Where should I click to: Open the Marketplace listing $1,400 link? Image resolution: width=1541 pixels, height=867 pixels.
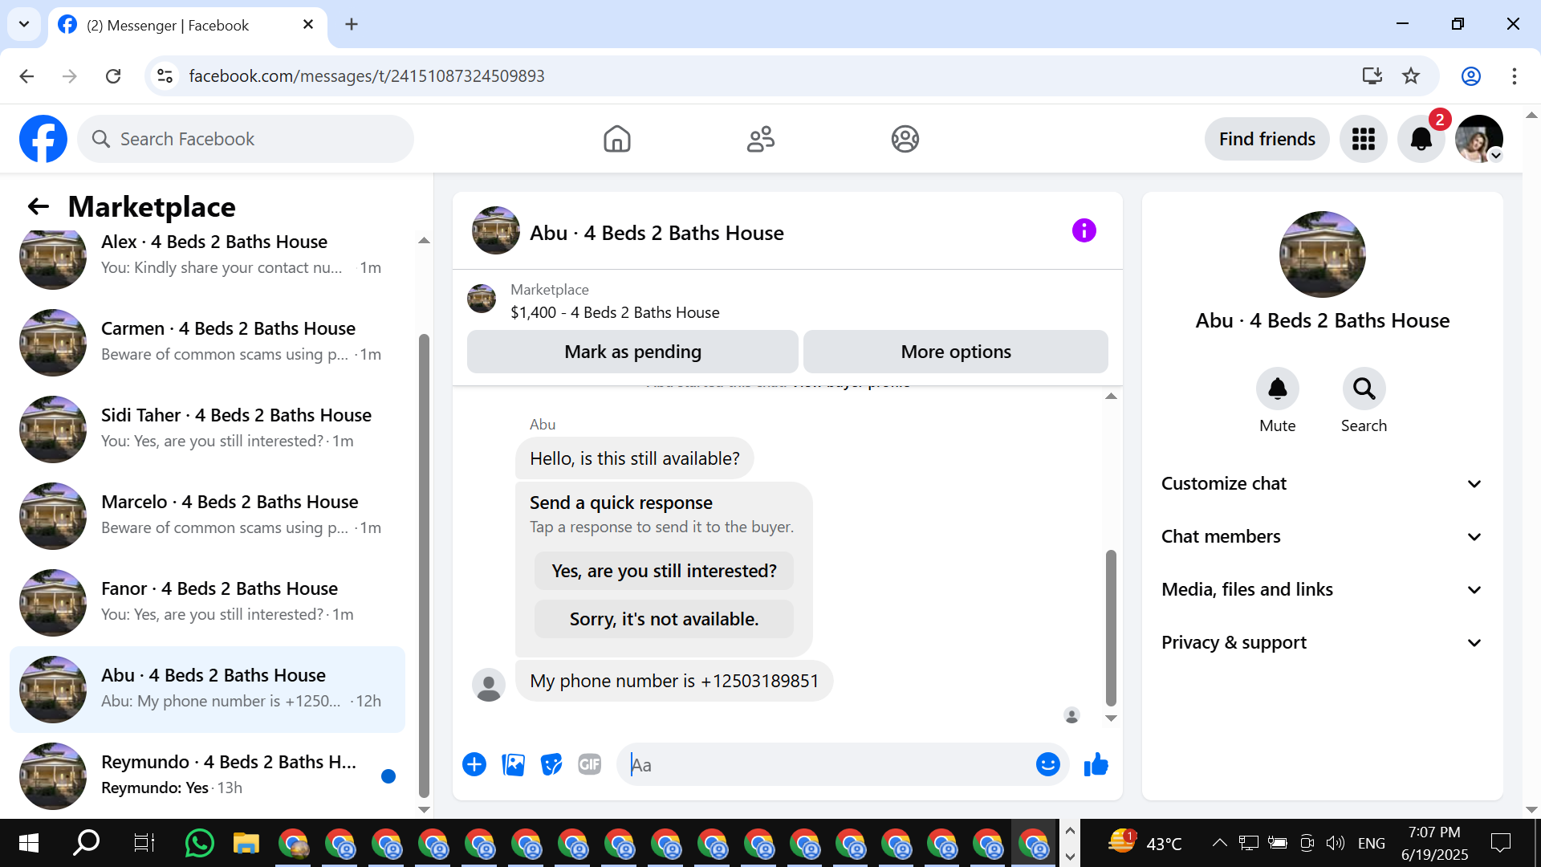point(615,312)
